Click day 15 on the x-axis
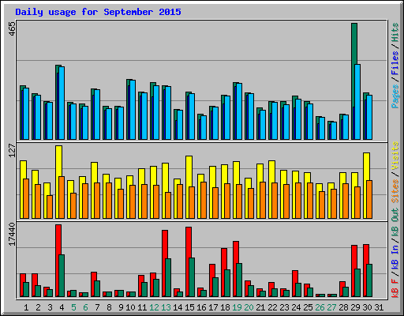The height and width of the screenshot is (316, 404). tap(189, 307)
